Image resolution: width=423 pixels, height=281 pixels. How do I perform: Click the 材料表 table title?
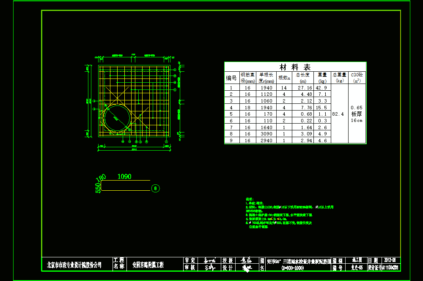tap(295, 67)
